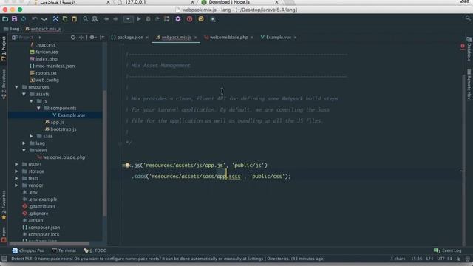Redo the change in the toolbar
This screenshot has height=266, width=473.
click(44, 19)
